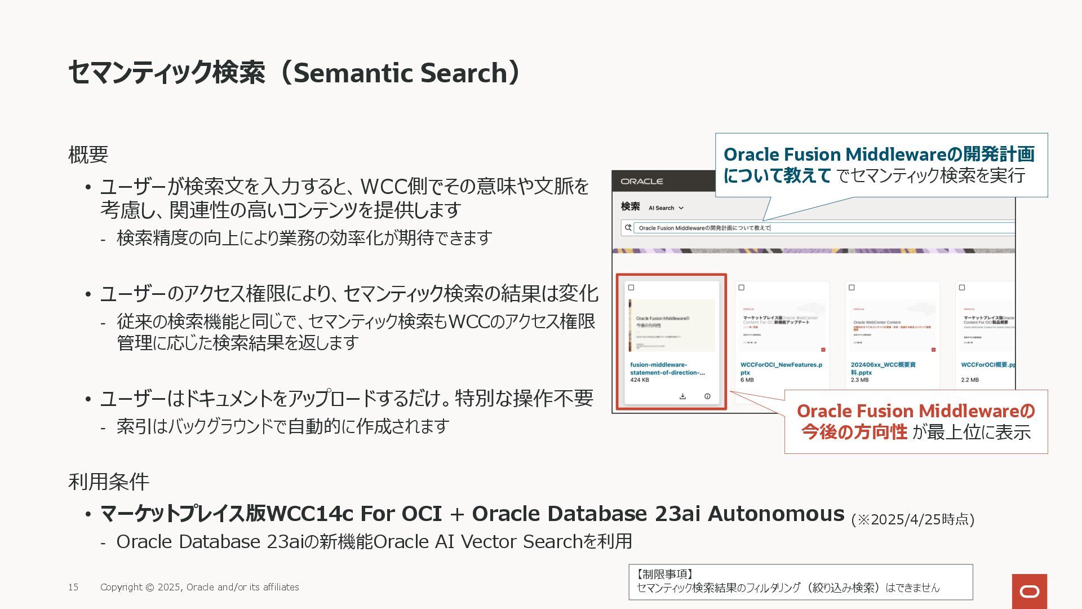
Task: Click the 424 KB file size text
Action: tap(640, 380)
